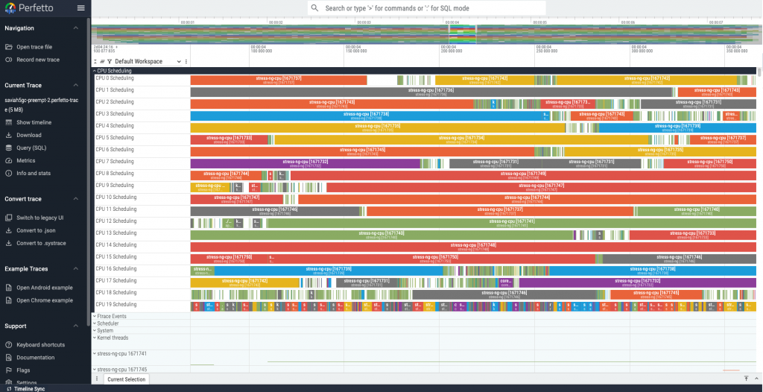Click the Keyboard shortcuts help icon
The height and width of the screenshot is (392, 763).
[9, 344]
